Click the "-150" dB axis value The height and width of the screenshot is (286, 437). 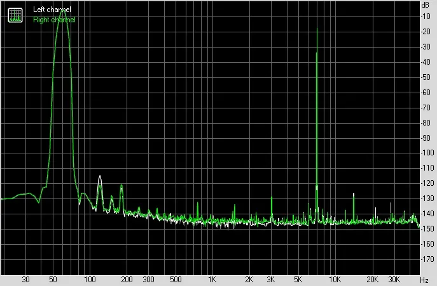tap(427, 229)
